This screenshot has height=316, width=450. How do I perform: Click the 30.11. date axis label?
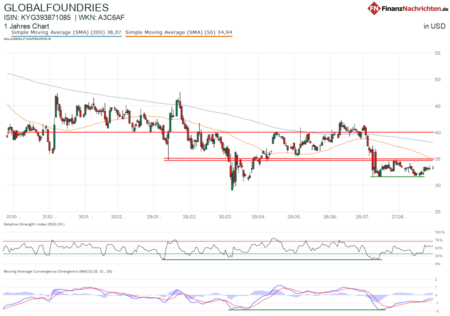point(85,217)
